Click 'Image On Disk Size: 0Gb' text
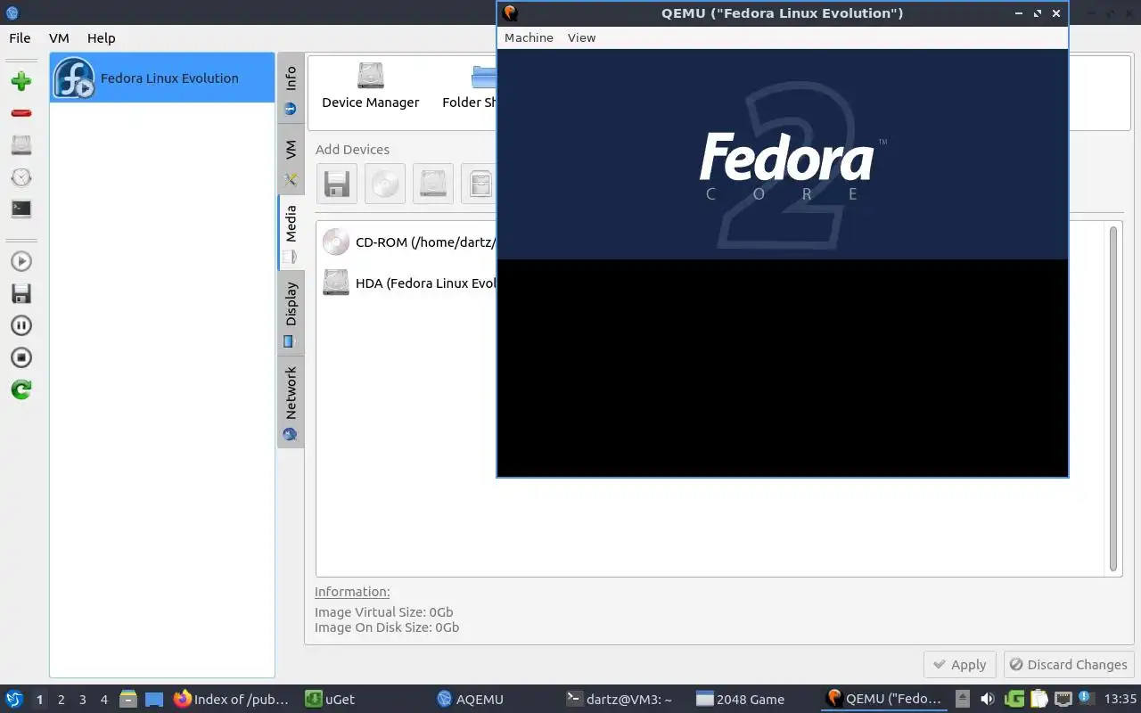 tap(387, 627)
